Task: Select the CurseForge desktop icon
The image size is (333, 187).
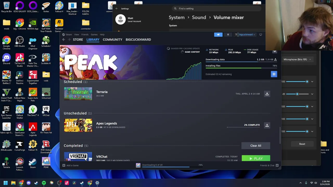Action: (20, 145)
